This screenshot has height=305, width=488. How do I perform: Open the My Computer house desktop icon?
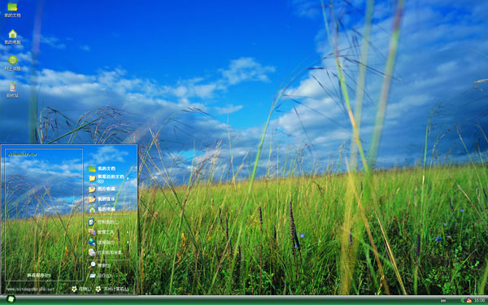(x=12, y=37)
